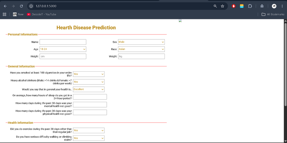Open the Extensions puzzle menu
This screenshot has width=287, height=143.
coord(250,6)
